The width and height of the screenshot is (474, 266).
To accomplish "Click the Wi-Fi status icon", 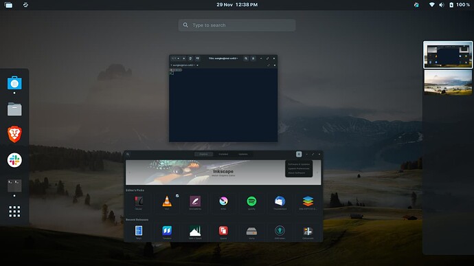I will [431, 5].
